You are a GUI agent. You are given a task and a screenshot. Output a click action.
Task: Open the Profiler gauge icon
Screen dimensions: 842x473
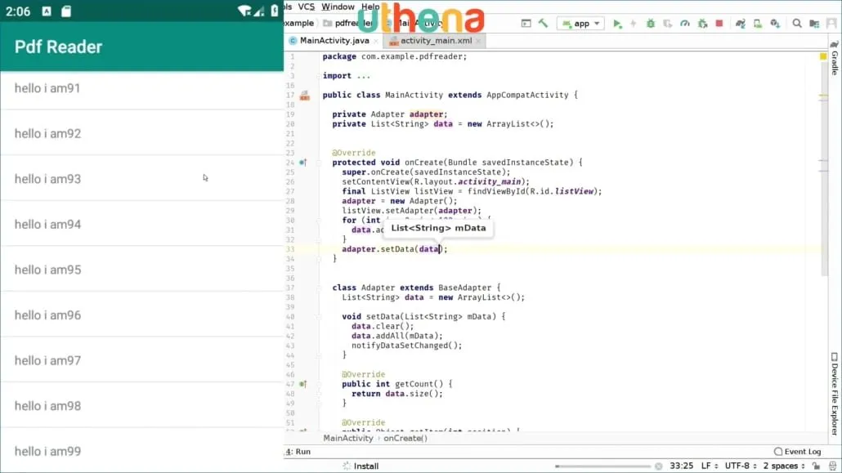pos(685,24)
